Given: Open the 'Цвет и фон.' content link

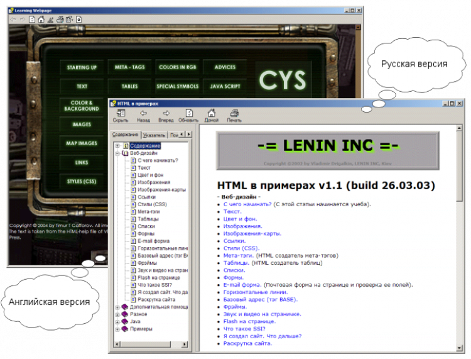Looking at the screenshot, I should pyautogui.click(x=240, y=219).
